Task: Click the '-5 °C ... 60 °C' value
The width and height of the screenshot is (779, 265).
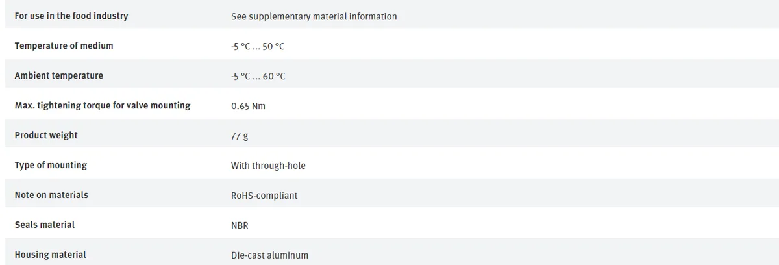Action: coord(258,76)
